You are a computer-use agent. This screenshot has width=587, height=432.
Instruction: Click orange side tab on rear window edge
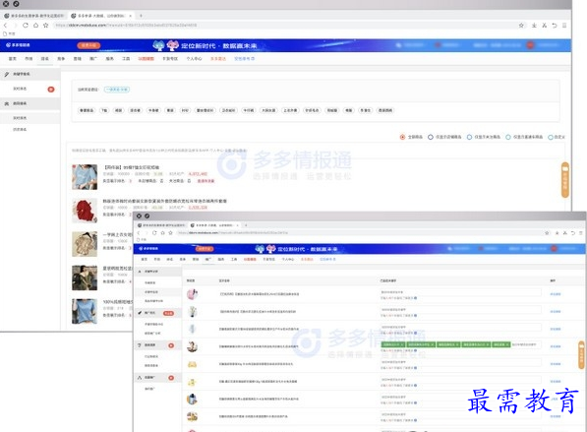pos(565,180)
